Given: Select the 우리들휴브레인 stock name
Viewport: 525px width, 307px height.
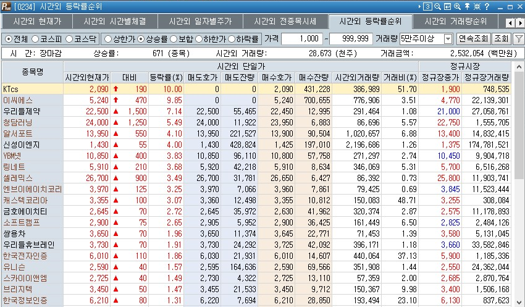Looking at the screenshot, I should pos(29,245).
